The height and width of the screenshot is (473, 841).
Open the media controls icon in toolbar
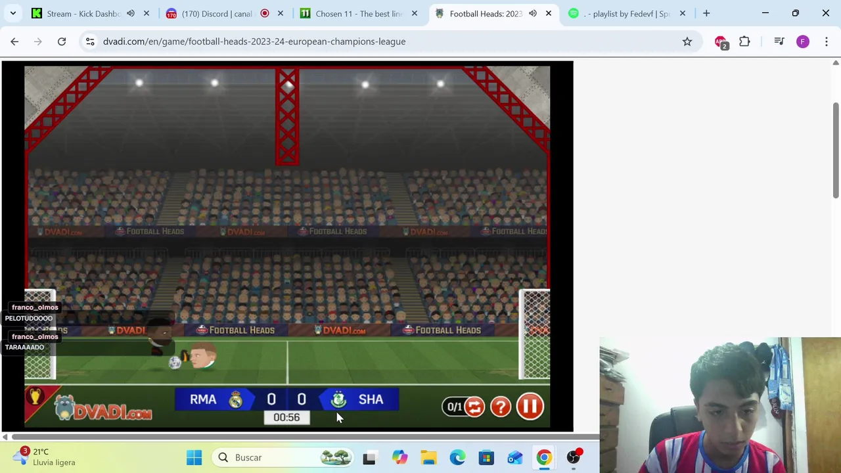click(x=779, y=41)
